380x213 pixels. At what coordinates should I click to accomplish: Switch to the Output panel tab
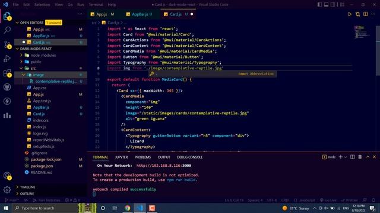[x=164, y=157]
